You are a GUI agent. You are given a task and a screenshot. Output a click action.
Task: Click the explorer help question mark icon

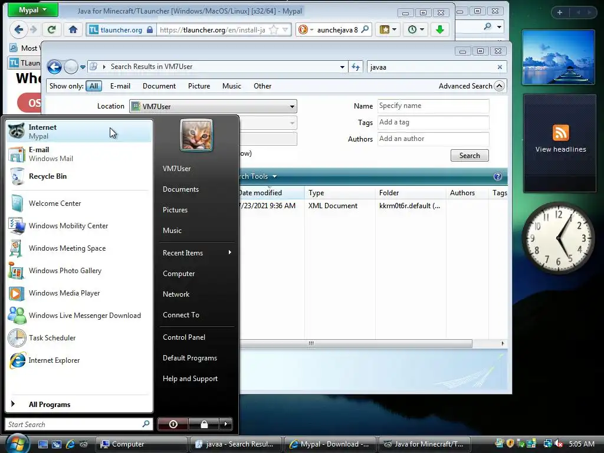tap(498, 176)
